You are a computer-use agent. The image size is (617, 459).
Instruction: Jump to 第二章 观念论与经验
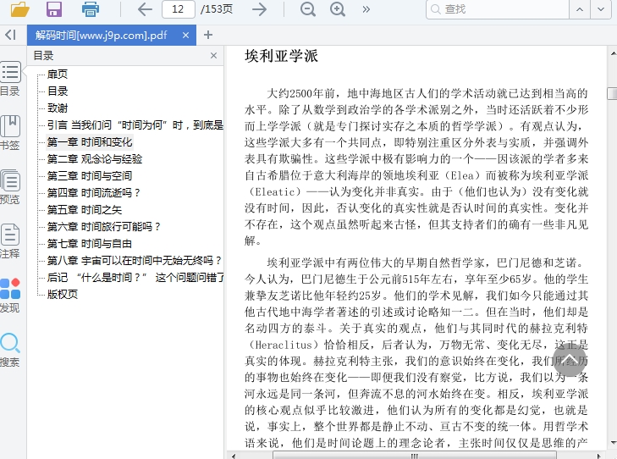point(95,158)
